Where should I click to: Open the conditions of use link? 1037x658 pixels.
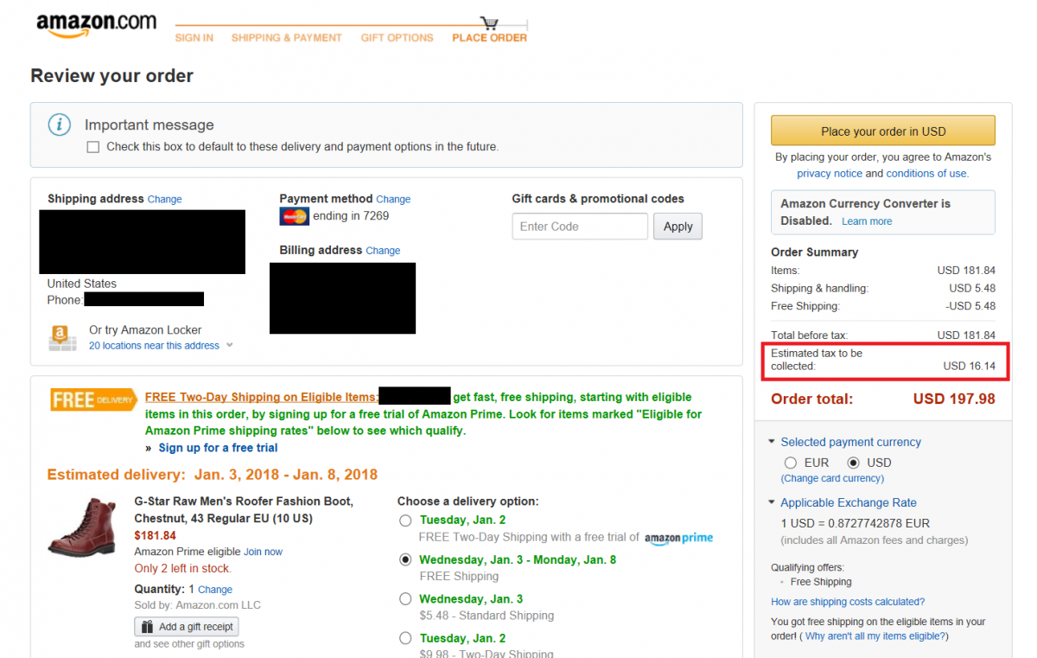pos(926,174)
